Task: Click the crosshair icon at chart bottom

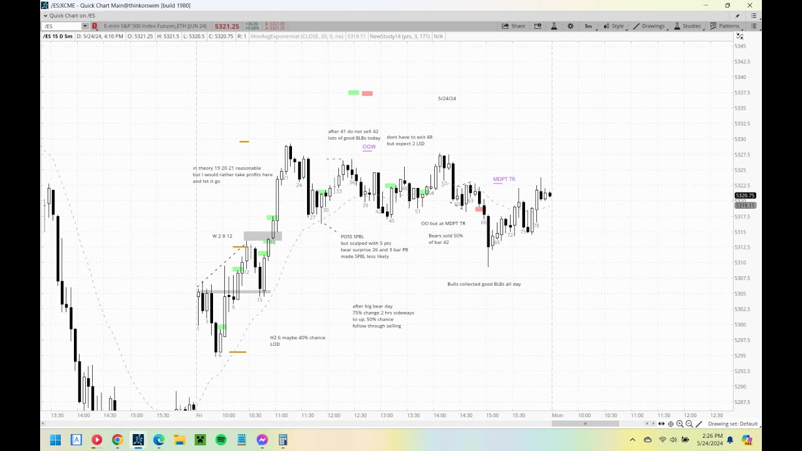Action: point(671,424)
